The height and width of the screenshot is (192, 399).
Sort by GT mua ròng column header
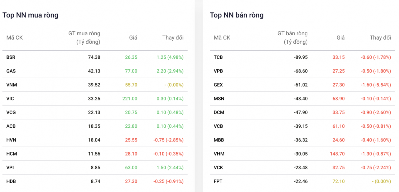click(x=84, y=37)
